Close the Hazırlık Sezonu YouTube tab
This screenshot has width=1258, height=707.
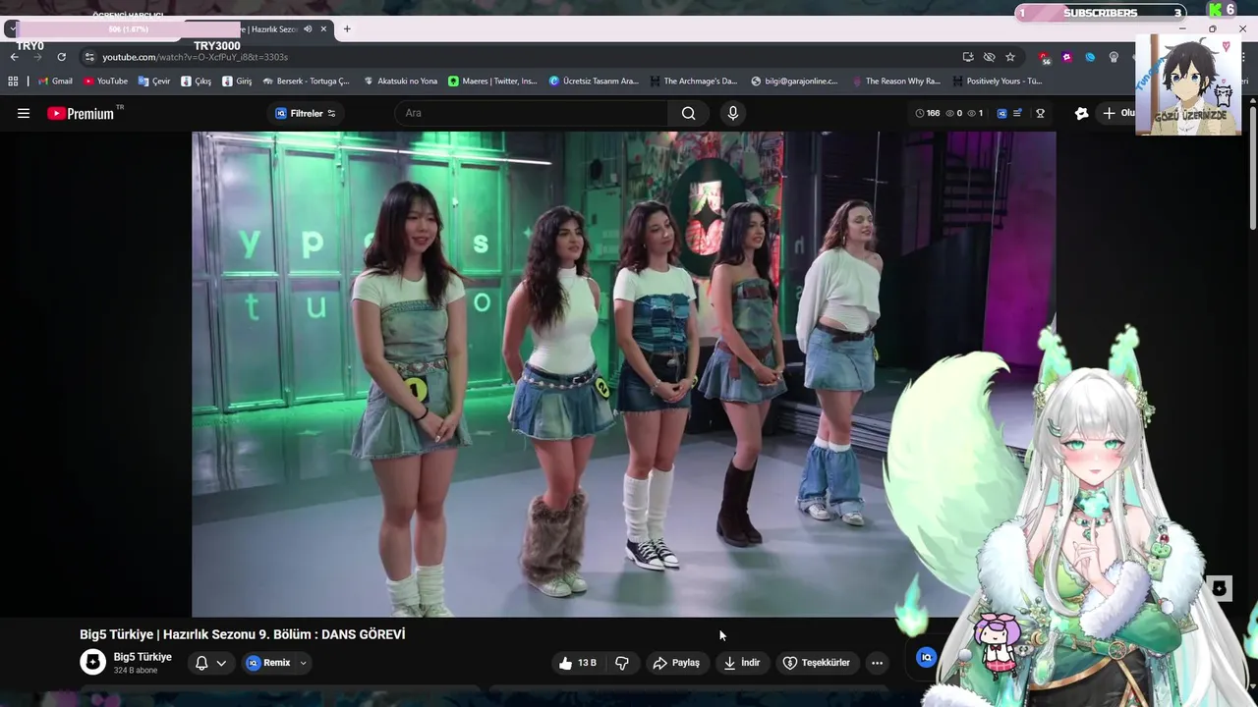pyautogui.click(x=323, y=28)
